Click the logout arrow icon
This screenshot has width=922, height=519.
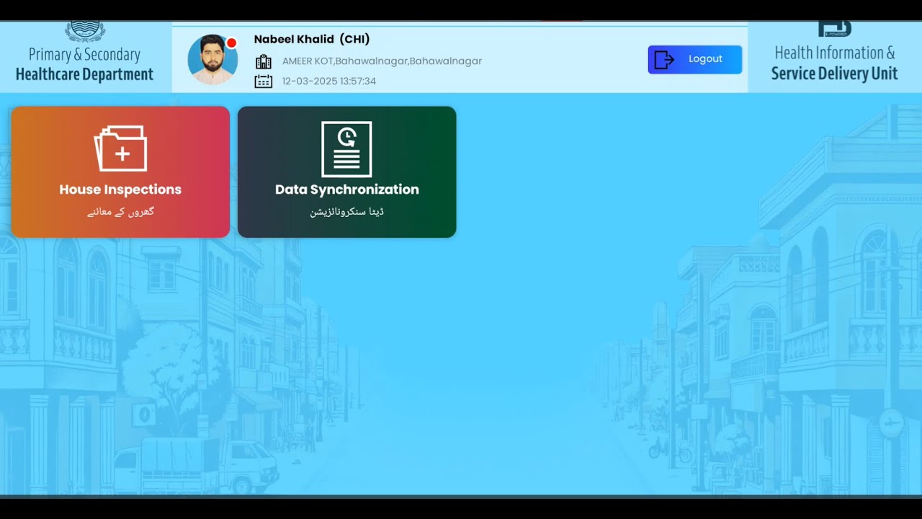664,60
